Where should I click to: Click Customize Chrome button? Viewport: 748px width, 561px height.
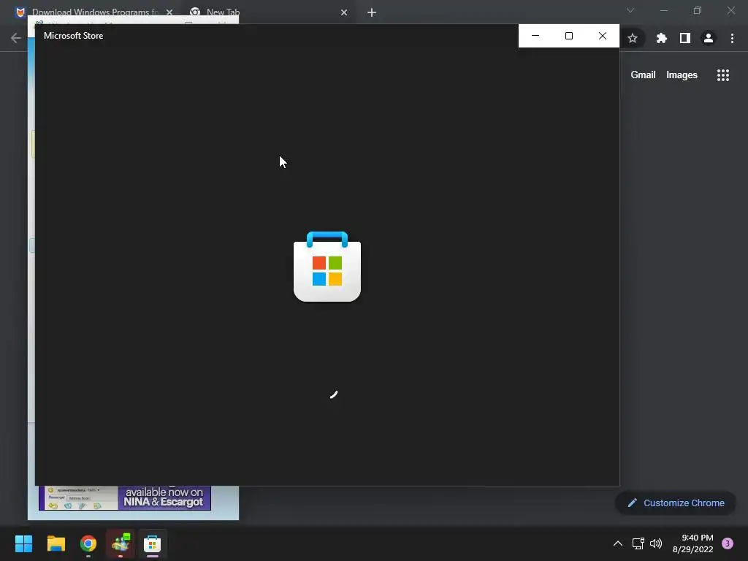pyautogui.click(x=676, y=503)
